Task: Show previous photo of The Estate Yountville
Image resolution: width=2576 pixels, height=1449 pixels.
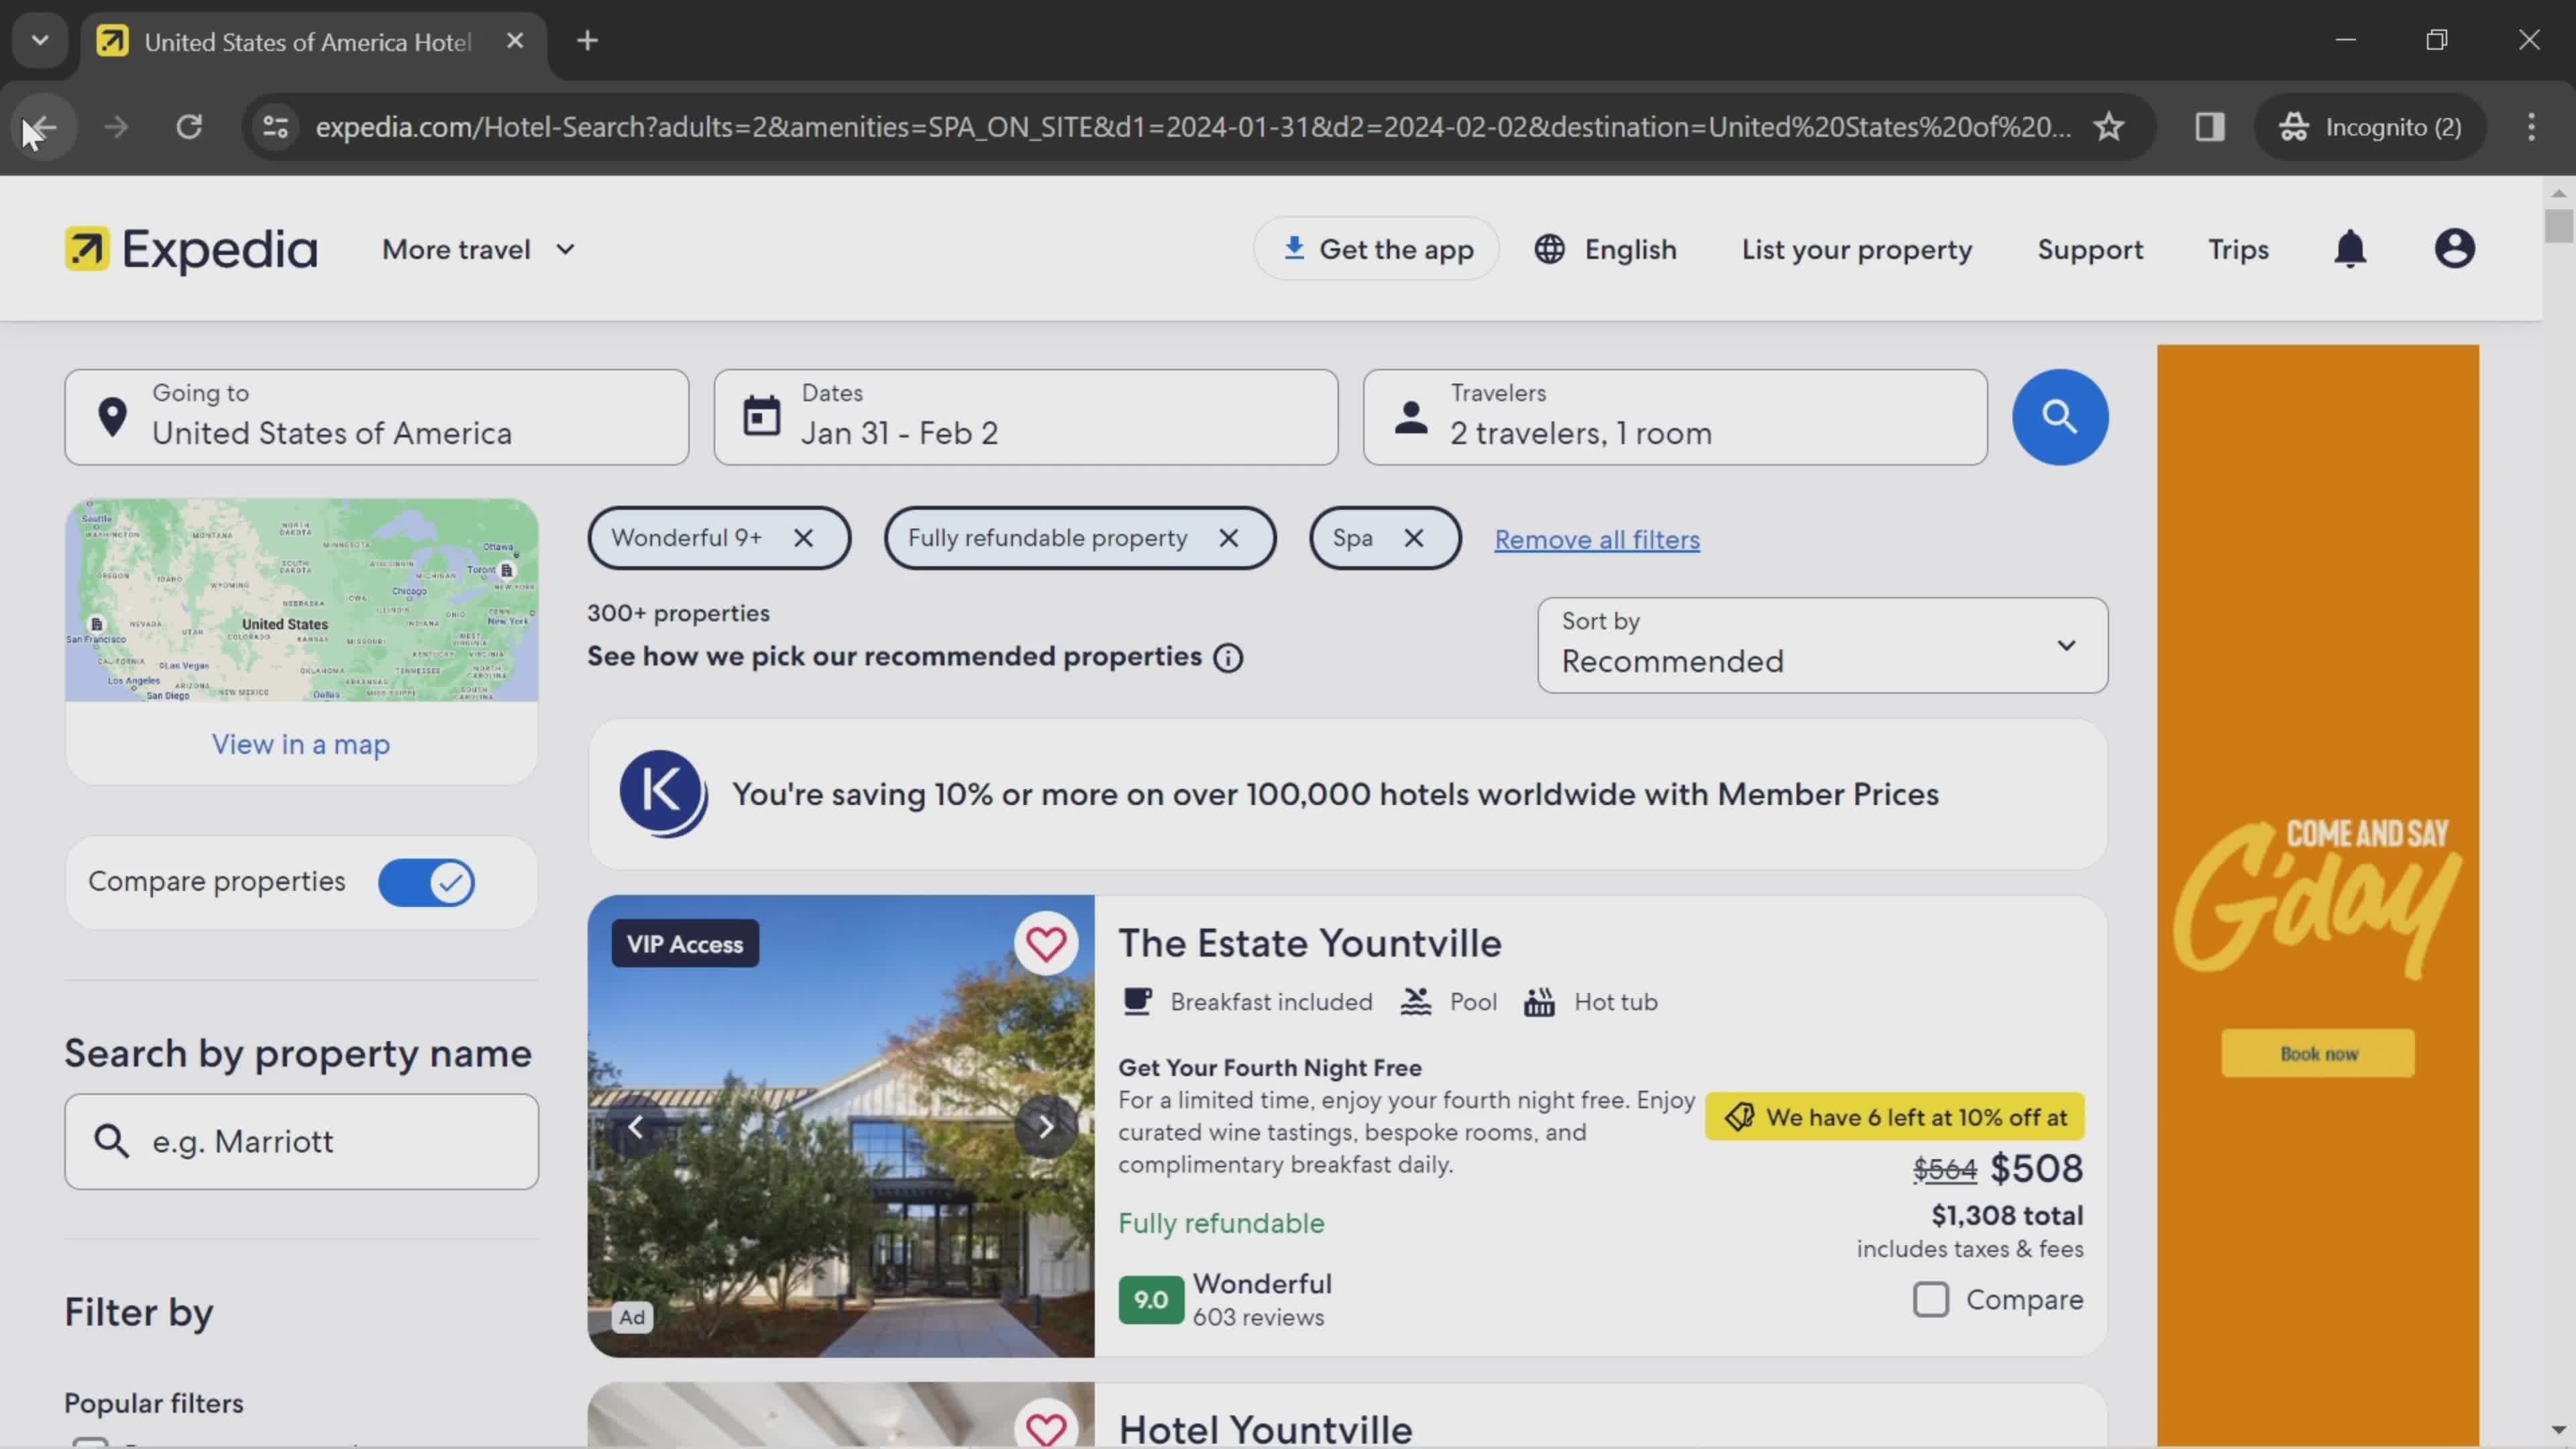Action: (x=636, y=1127)
